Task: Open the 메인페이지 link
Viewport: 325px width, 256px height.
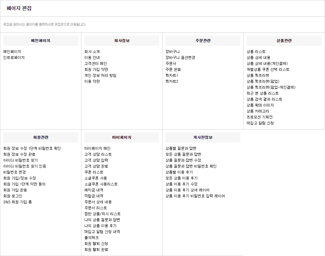Action: [x=12, y=51]
